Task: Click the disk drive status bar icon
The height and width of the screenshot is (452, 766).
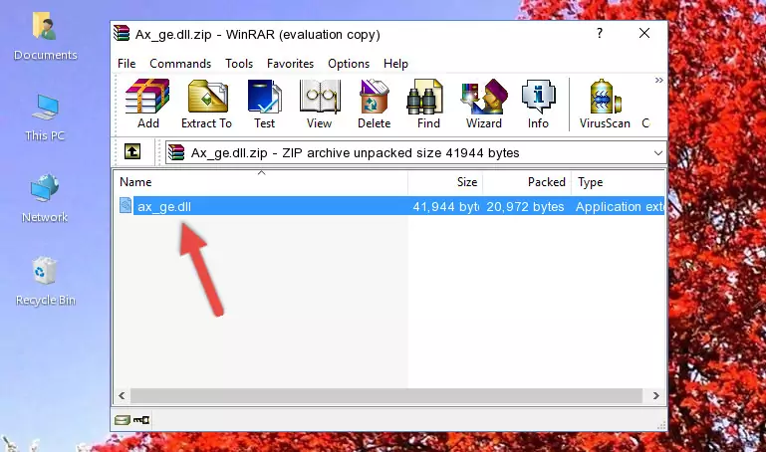Action: point(123,420)
